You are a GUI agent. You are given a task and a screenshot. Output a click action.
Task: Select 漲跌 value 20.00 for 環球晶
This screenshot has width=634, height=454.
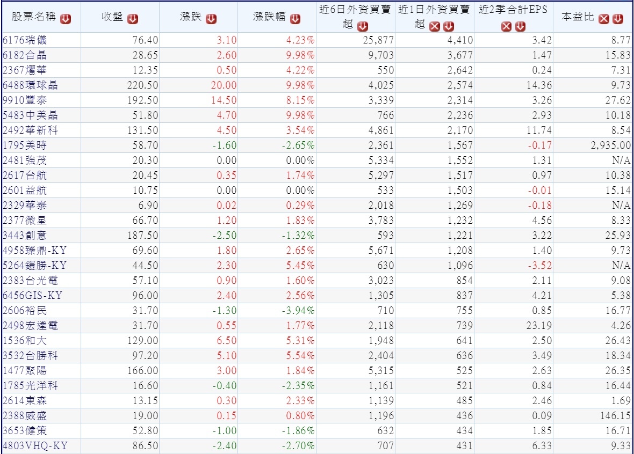tap(224, 85)
